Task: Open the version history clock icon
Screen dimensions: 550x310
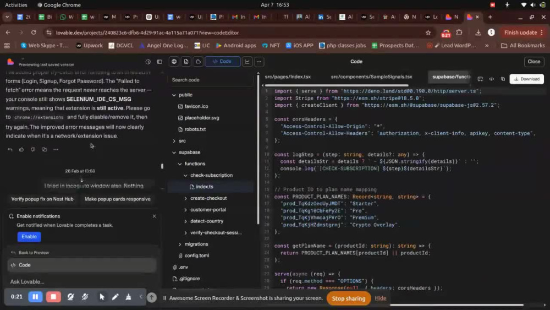Action: click(147, 62)
